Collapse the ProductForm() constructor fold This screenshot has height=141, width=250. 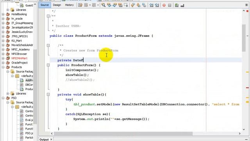click(48, 65)
